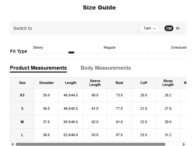Select Product Measurements tab
This screenshot has height=146, width=196.
tap(38, 68)
